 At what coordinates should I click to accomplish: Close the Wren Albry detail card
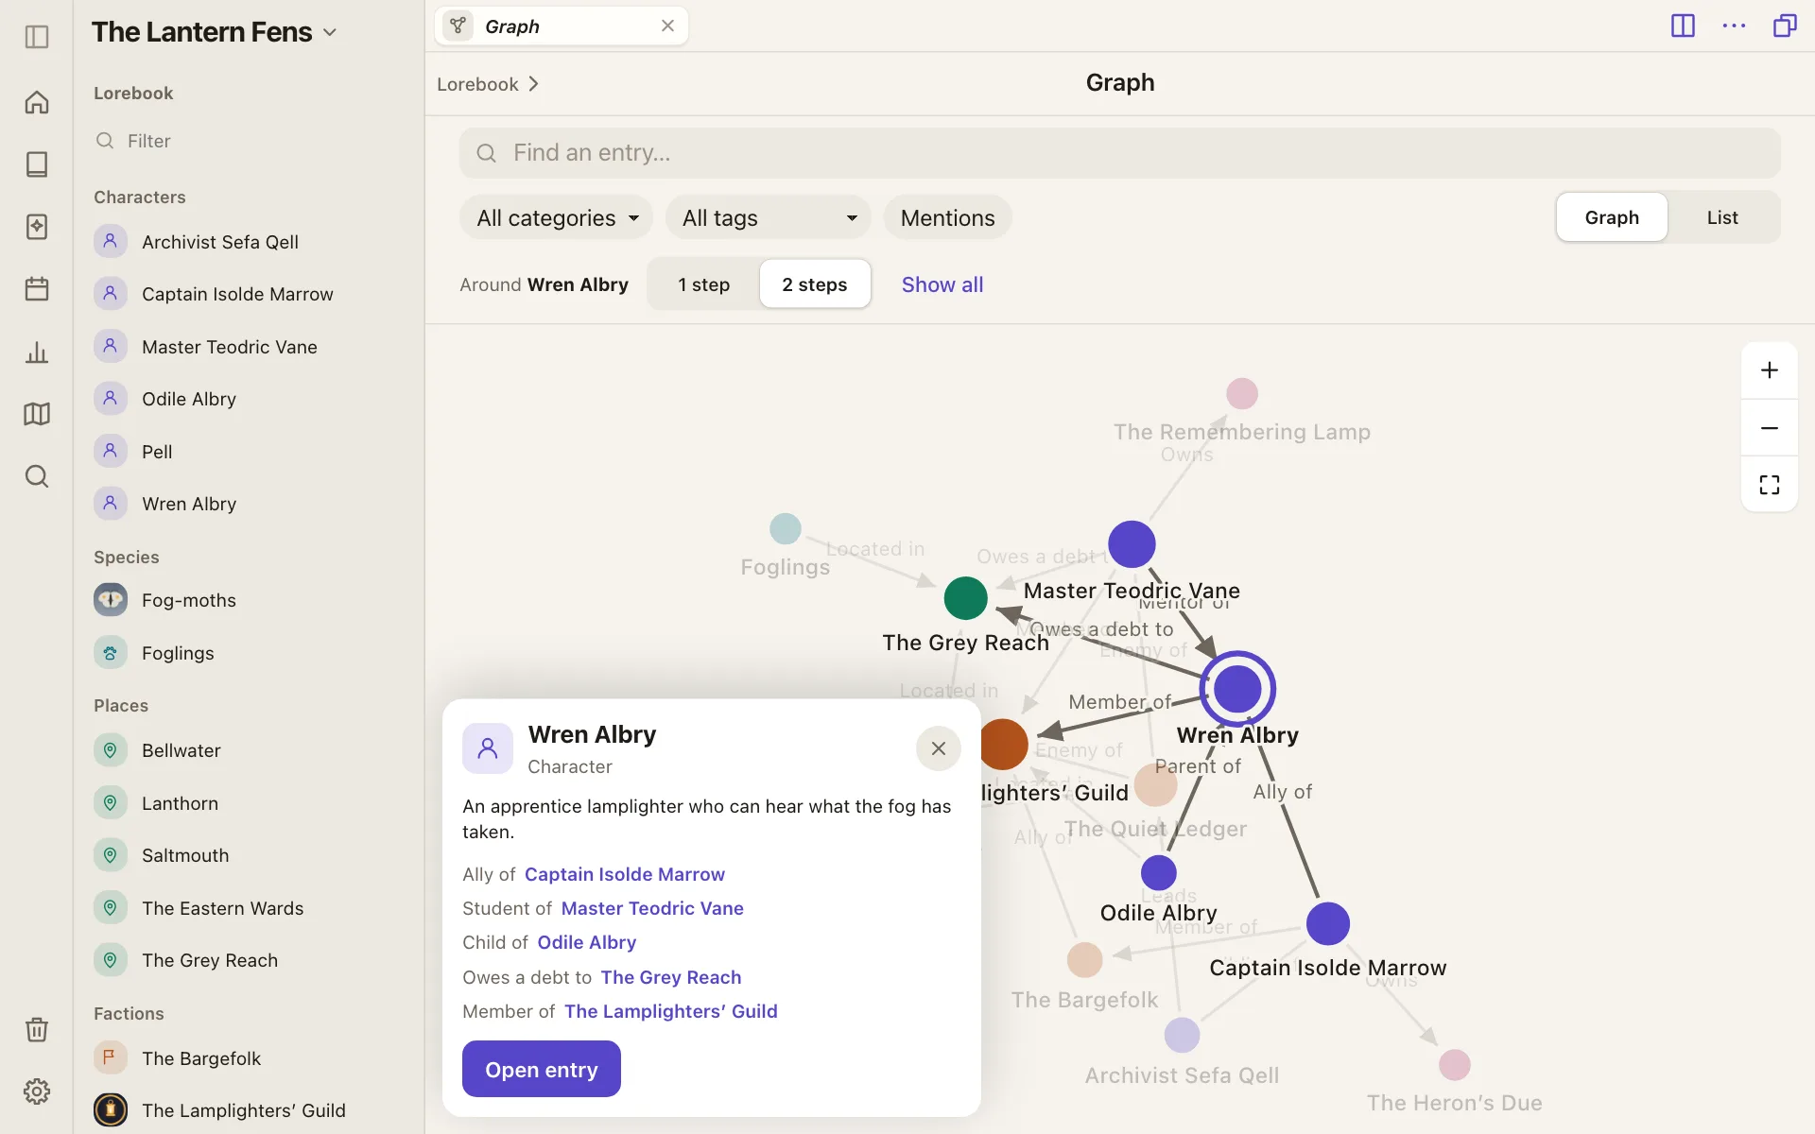(939, 748)
